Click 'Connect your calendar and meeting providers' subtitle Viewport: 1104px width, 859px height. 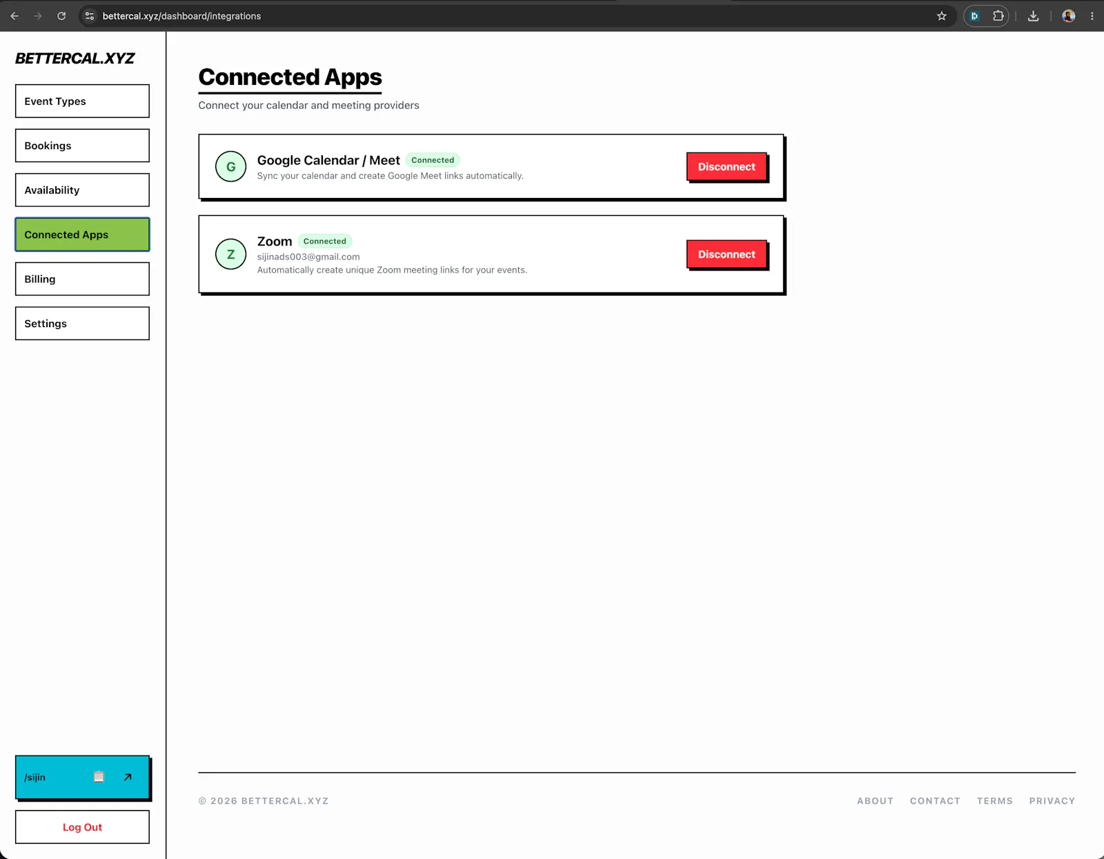[308, 105]
